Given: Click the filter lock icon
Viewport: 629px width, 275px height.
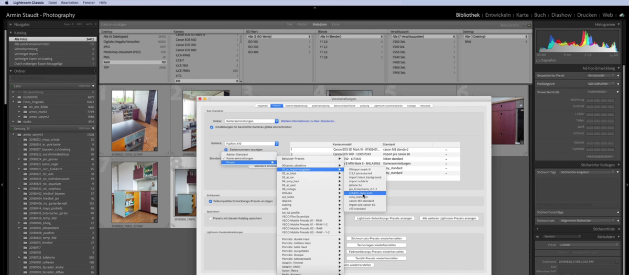Looking at the screenshot, I should (x=529, y=25).
